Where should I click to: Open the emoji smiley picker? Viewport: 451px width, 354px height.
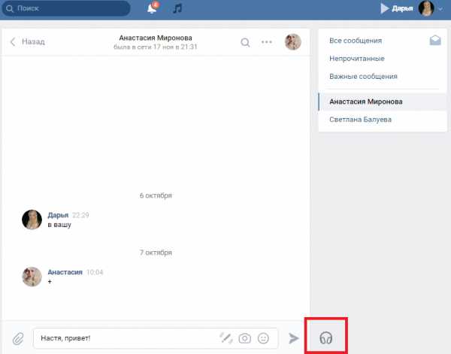pyautogui.click(x=263, y=338)
